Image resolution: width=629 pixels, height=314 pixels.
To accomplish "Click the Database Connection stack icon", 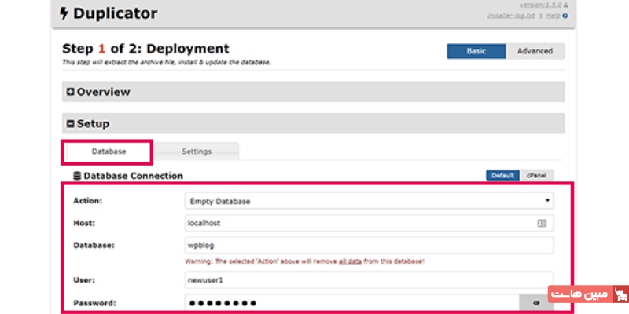I will pyautogui.click(x=76, y=176).
